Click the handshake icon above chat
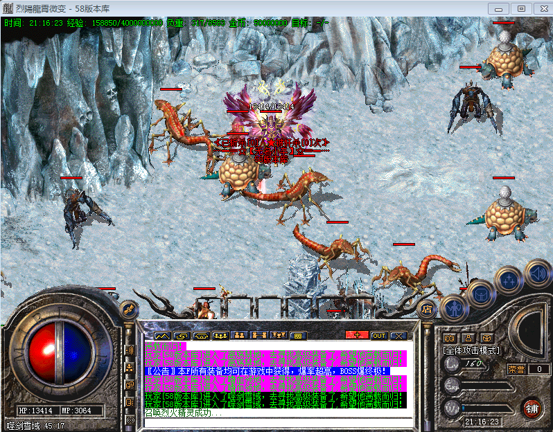This screenshot has height=432, width=553. click(201, 336)
